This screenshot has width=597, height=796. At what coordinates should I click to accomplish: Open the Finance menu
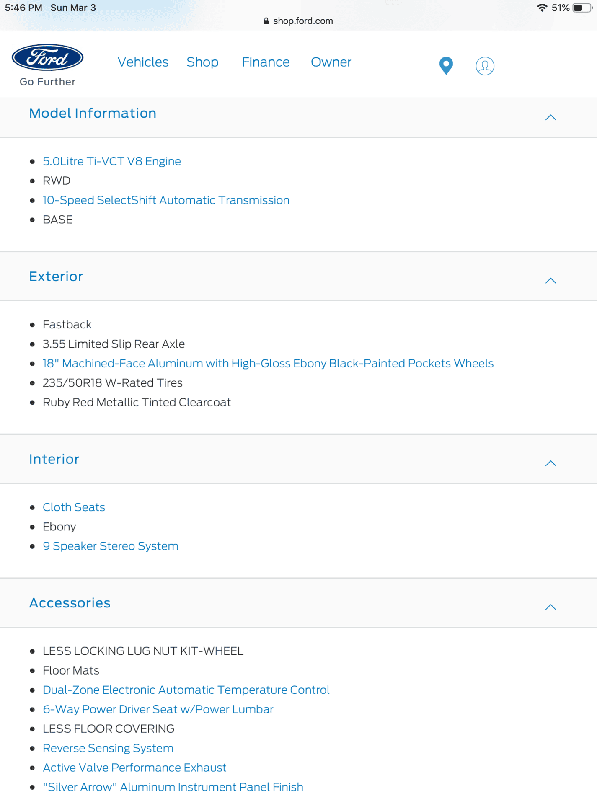[266, 62]
